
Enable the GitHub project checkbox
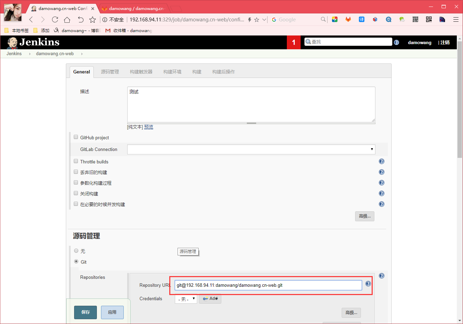click(x=76, y=137)
